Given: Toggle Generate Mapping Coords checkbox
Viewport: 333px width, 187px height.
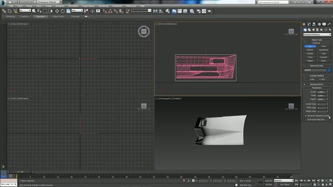Looking at the screenshot, I should coord(305,116).
